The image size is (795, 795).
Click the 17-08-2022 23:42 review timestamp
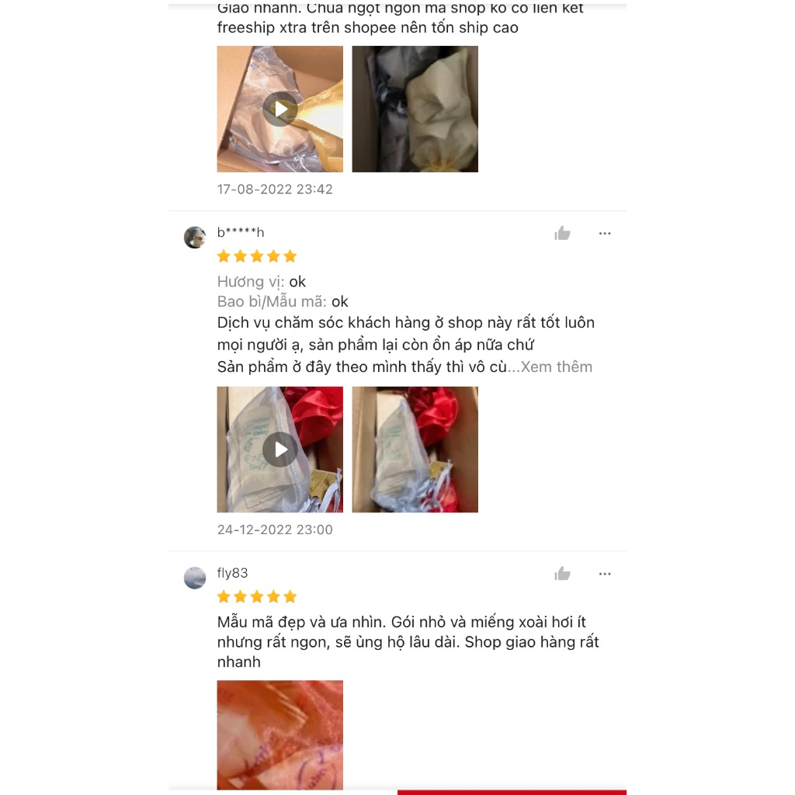click(x=275, y=189)
